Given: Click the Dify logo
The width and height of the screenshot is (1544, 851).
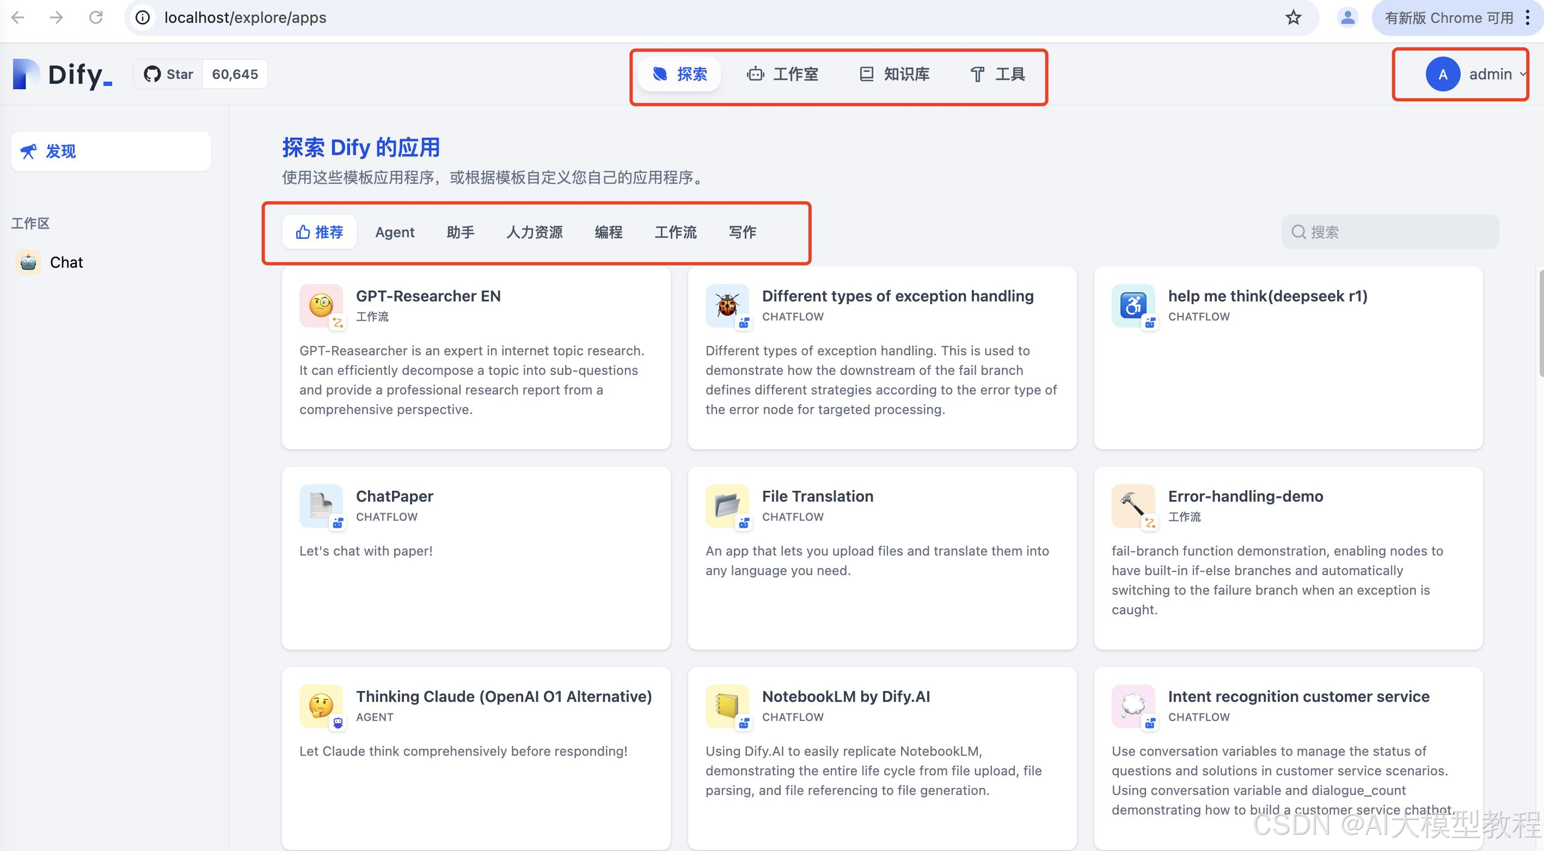Looking at the screenshot, I should coord(62,74).
